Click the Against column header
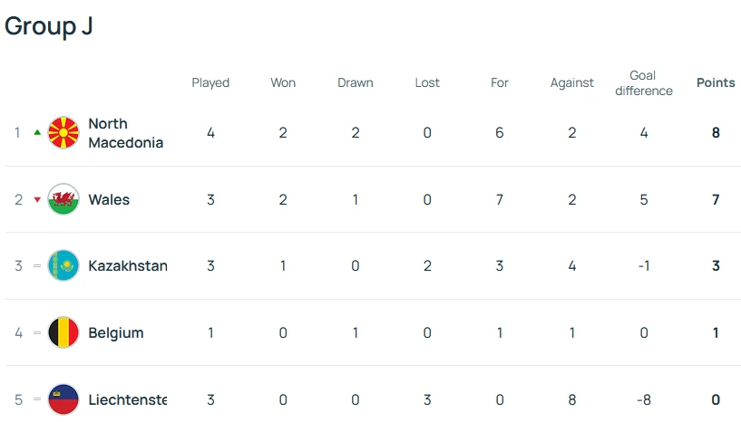The image size is (741, 422). [572, 82]
